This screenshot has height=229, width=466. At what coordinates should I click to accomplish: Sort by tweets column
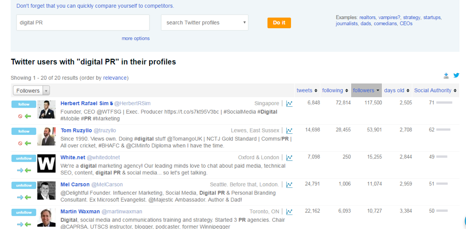pyautogui.click(x=307, y=90)
